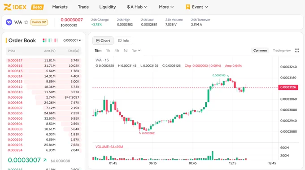Click the Event bookmark icon
Image resolution: width=305 pixels, height=170 pixels.
187,7
